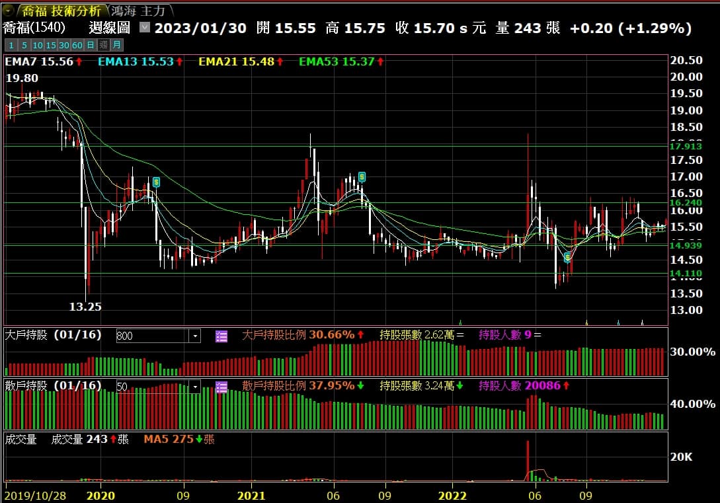Click the EMA7 indicator label
Viewport: 720px width, 503px height.
38,61
